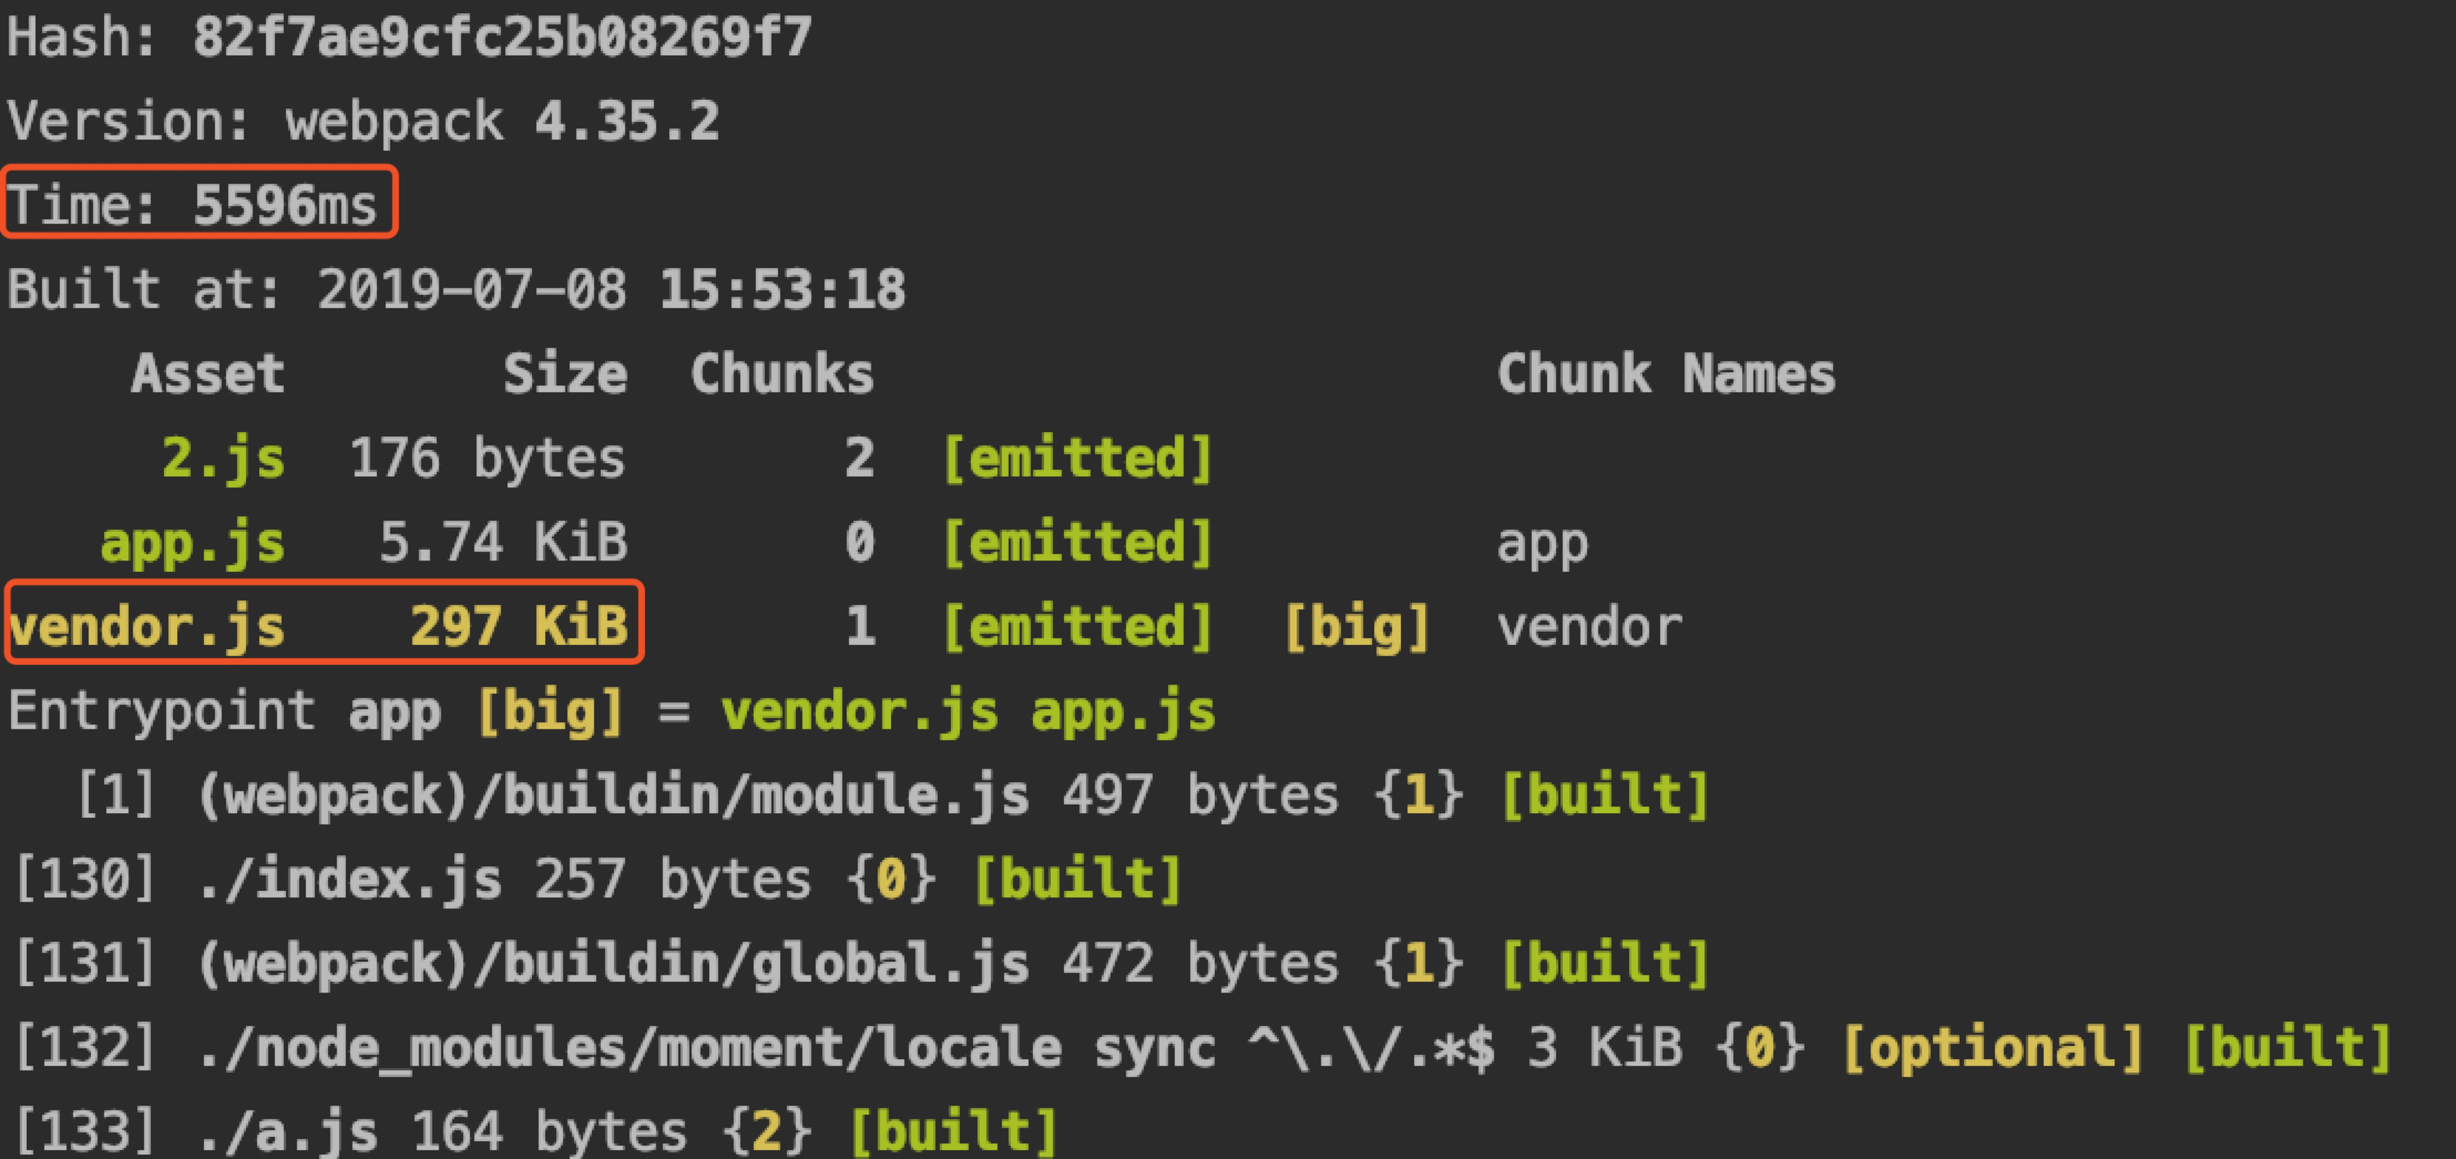Click the '472 bytes' module size
Screen dimensions: 2456x1159
click(x=1201, y=962)
